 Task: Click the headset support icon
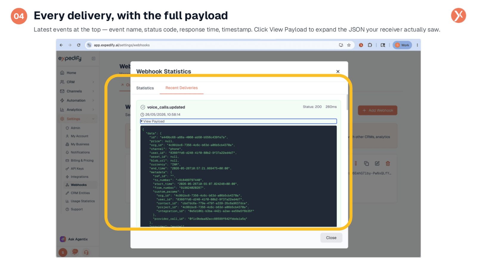pos(86,253)
